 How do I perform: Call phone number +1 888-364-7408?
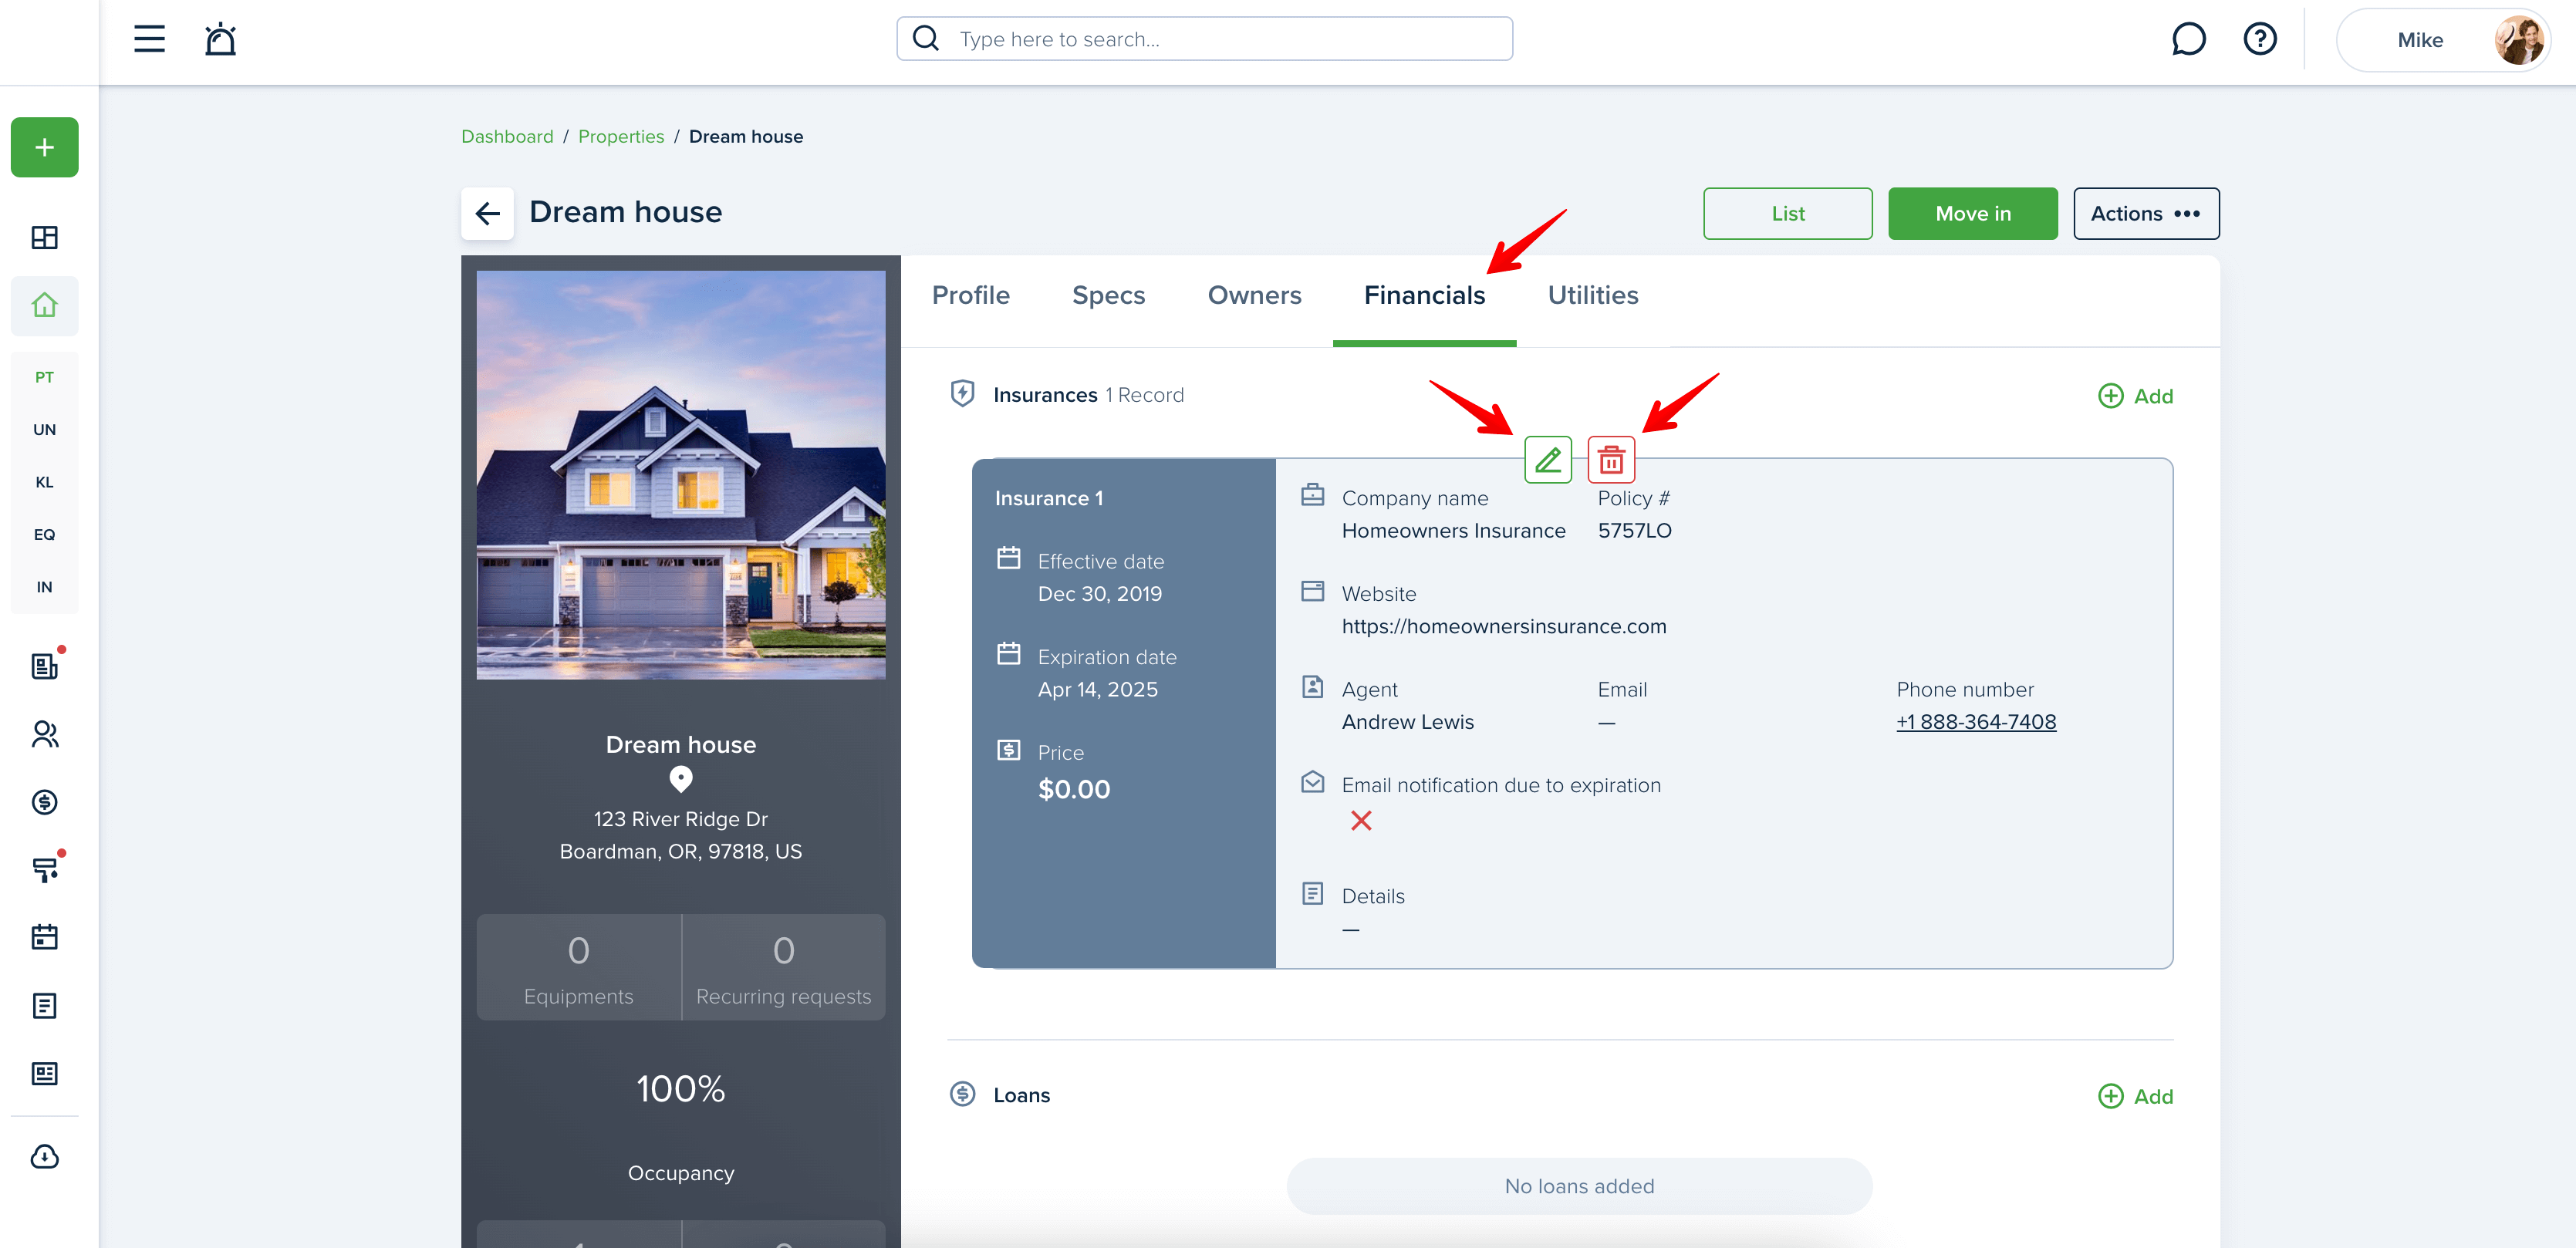point(1976,722)
